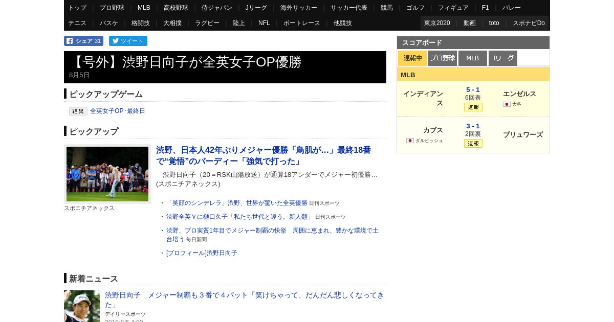
Task: Open テニス section
Action: (x=77, y=23)
